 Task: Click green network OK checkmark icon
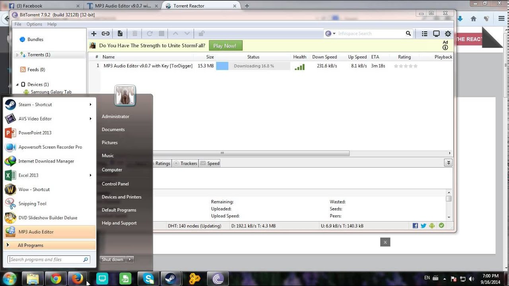pos(441,226)
